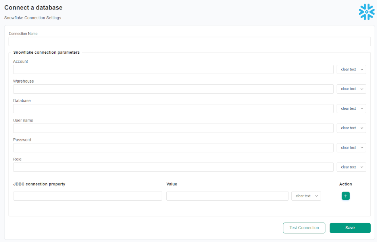Open the clear text dropdown for User name

point(351,128)
